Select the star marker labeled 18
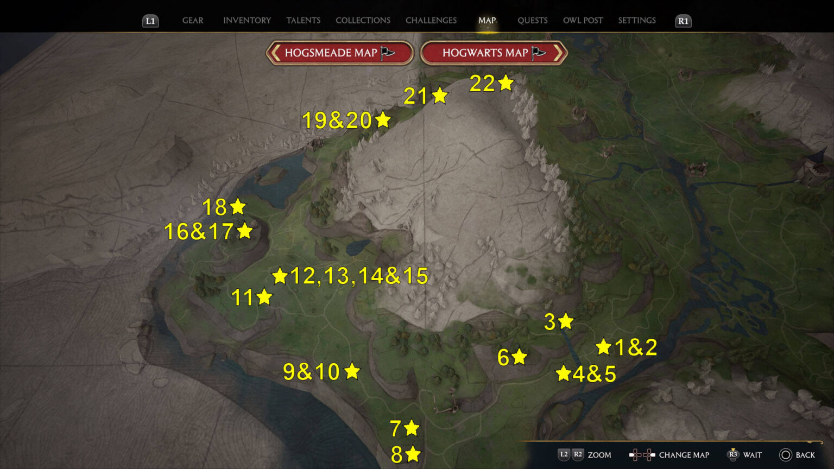 [238, 207]
